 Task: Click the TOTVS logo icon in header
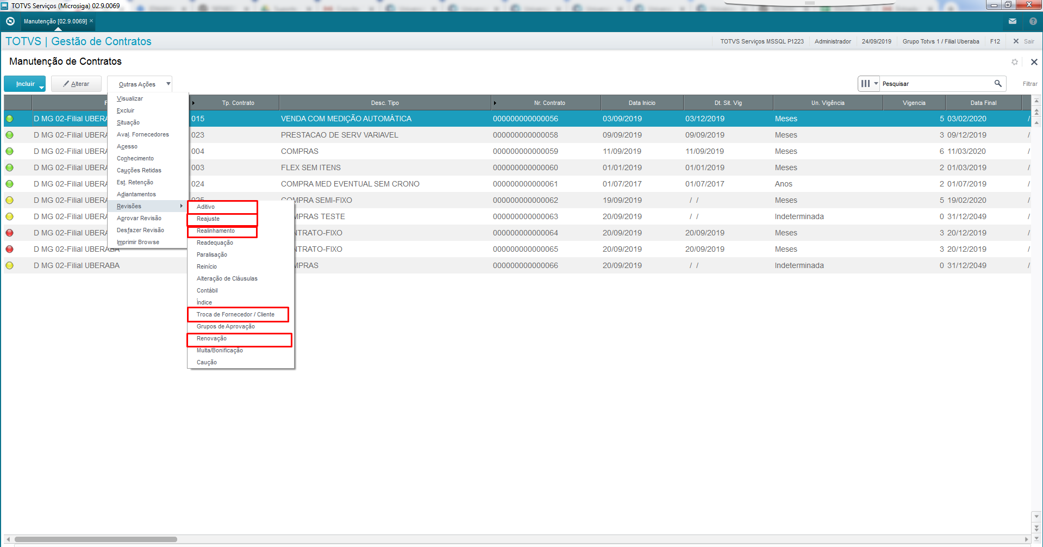pos(10,21)
